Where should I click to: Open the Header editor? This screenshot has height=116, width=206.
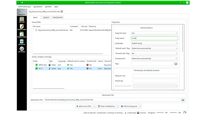[x=22, y=27]
